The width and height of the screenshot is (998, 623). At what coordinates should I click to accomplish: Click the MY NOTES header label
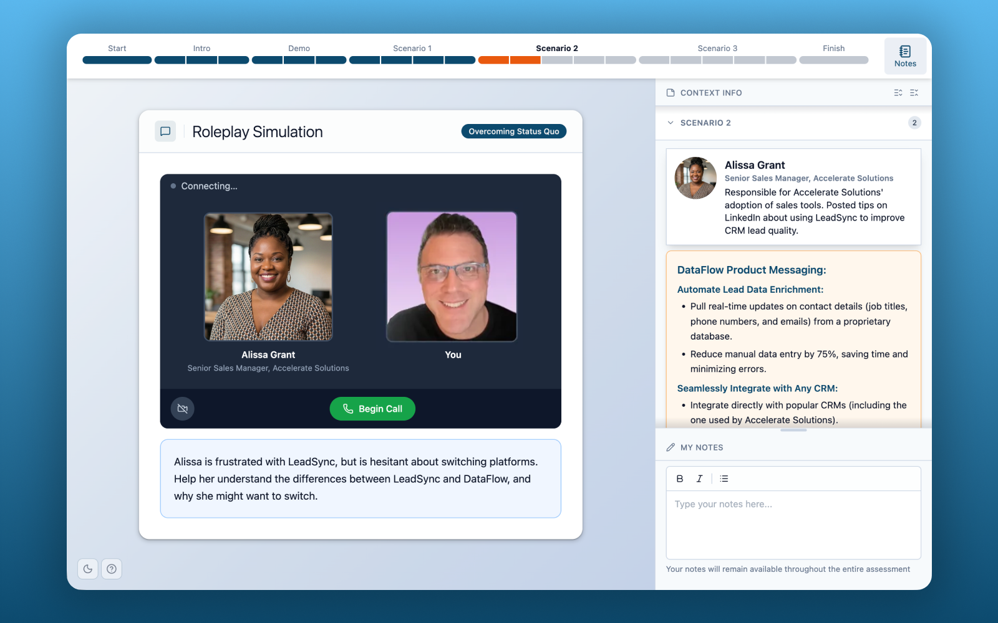coord(702,447)
